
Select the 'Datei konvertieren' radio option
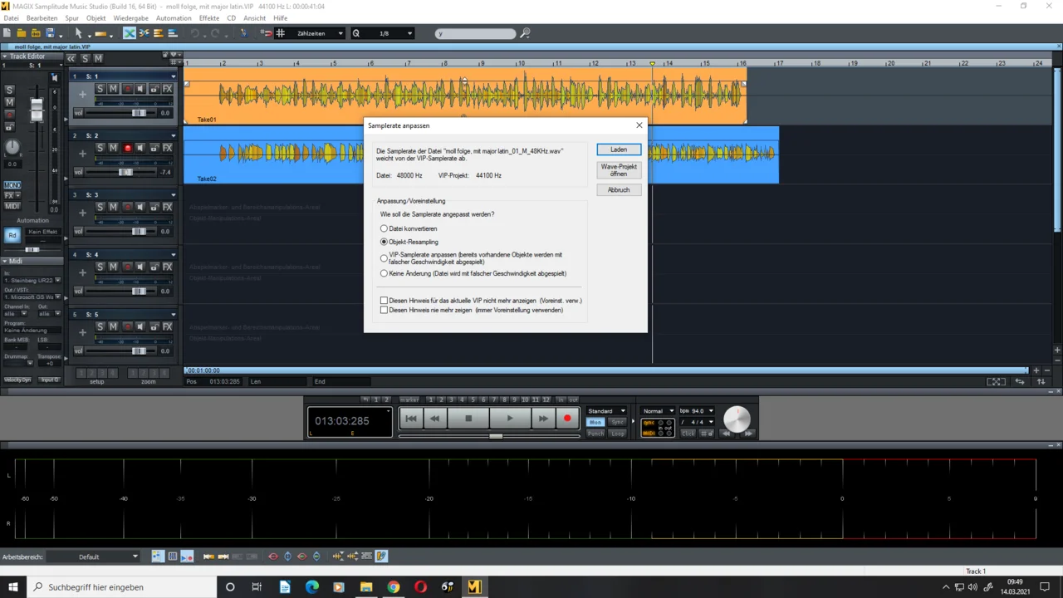tap(384, 228)
